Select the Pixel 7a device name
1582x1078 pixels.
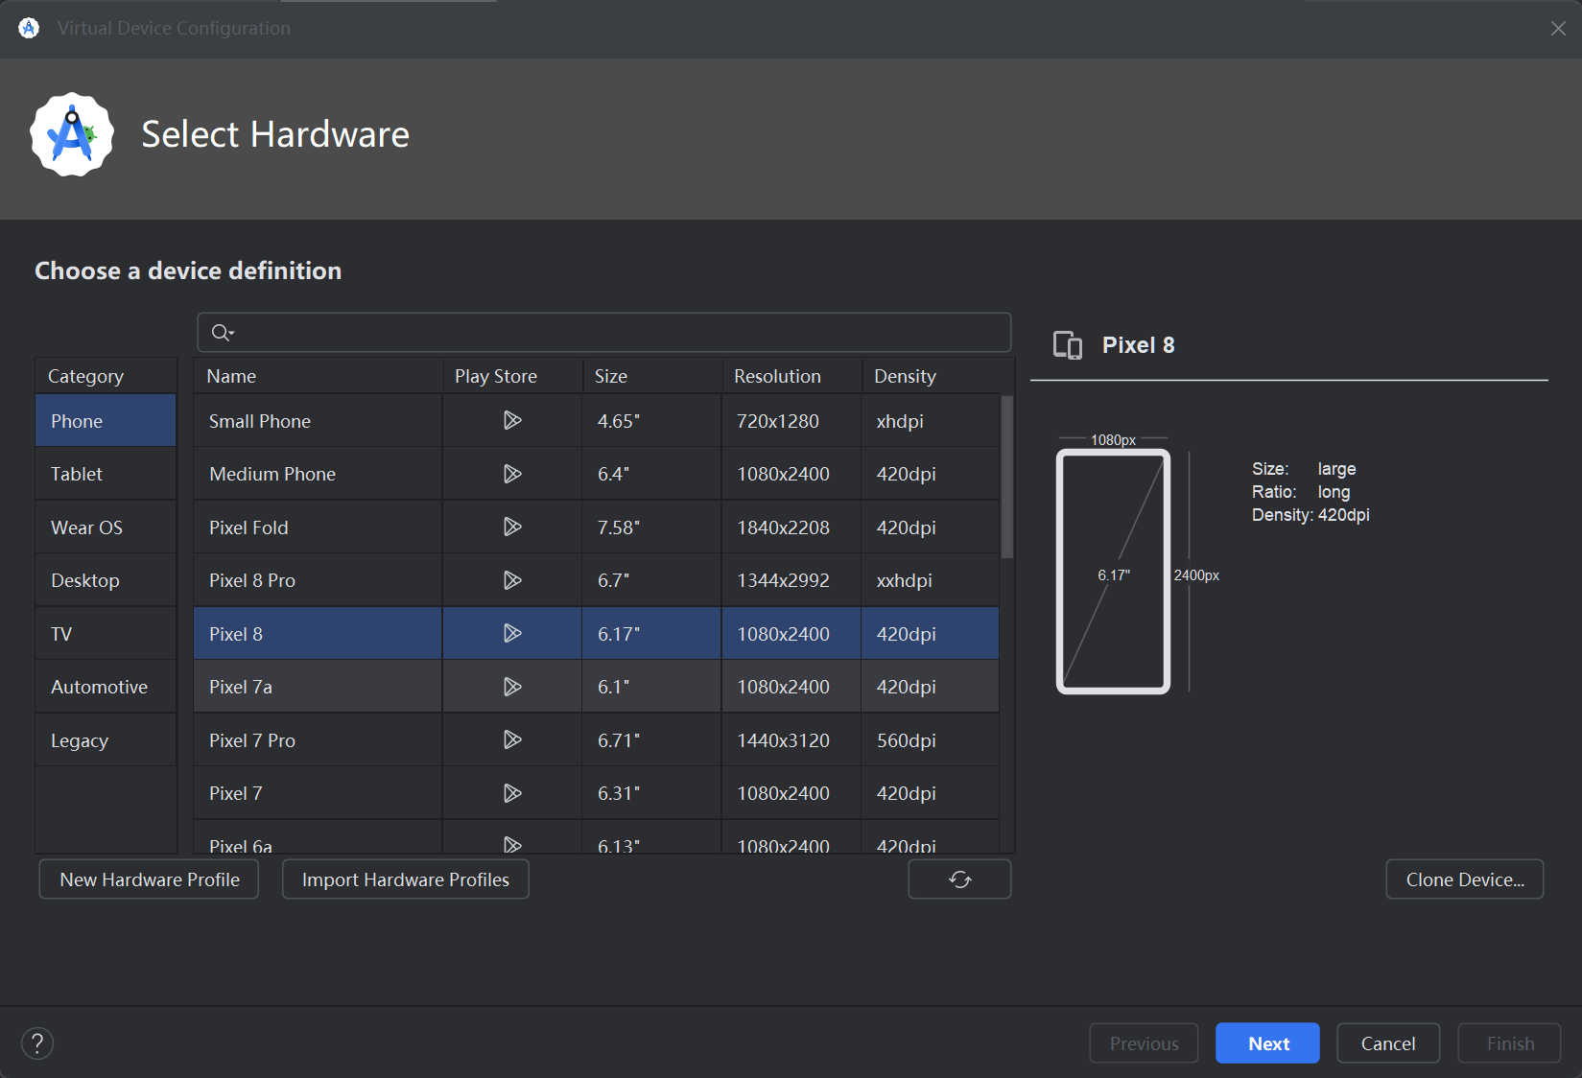(241, 687)
